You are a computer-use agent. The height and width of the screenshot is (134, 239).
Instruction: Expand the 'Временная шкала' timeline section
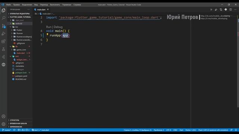click(20, 124)
